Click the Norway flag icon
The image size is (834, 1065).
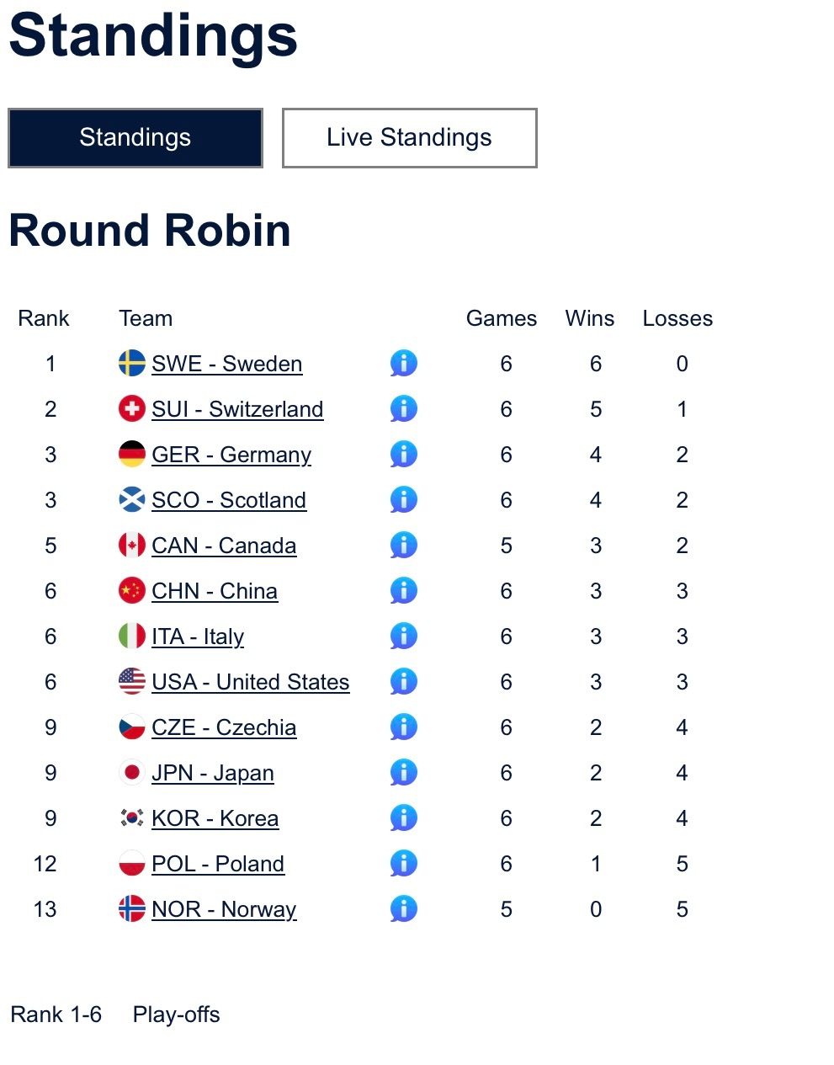(132, 909)
